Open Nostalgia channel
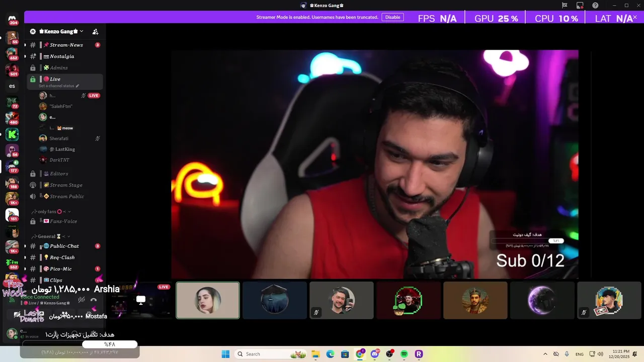The height and width of the screenshot is (362, 644). (65, 56)
